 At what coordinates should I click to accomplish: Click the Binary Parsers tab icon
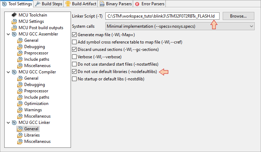click(102, 4)
